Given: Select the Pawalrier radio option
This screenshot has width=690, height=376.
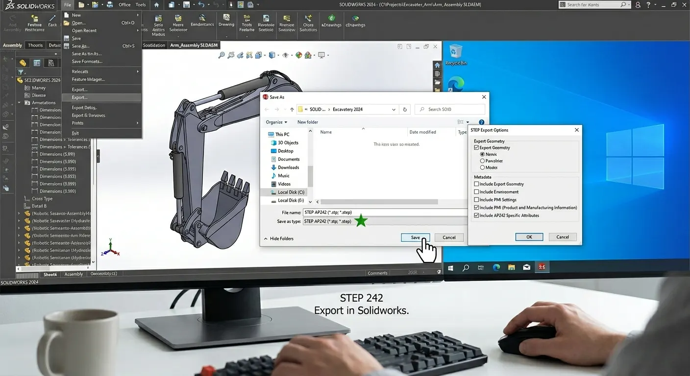Looking at the screenshot, I should pos(482,161).
